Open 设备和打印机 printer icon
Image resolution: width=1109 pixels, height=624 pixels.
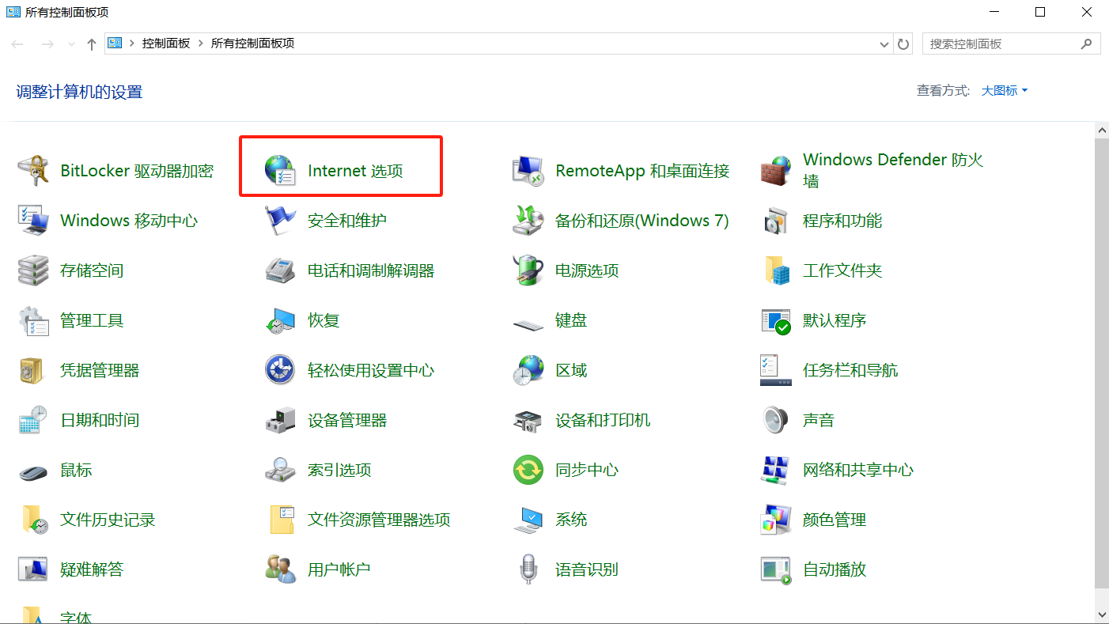click(528, 420)
